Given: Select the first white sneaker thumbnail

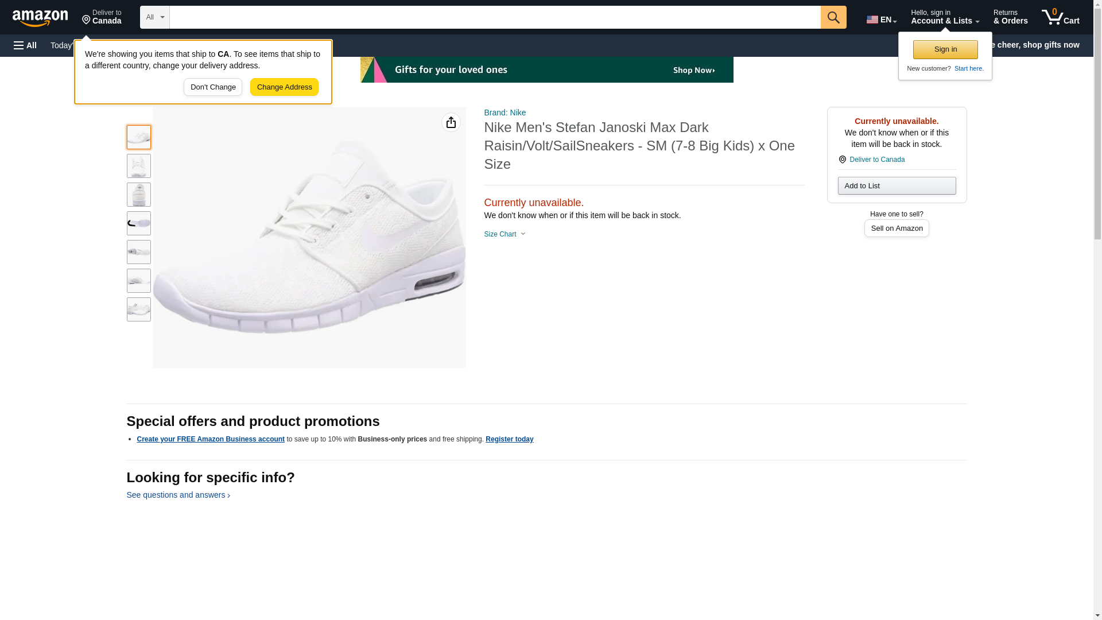Looking at the screenshot, I should point(139,137).
